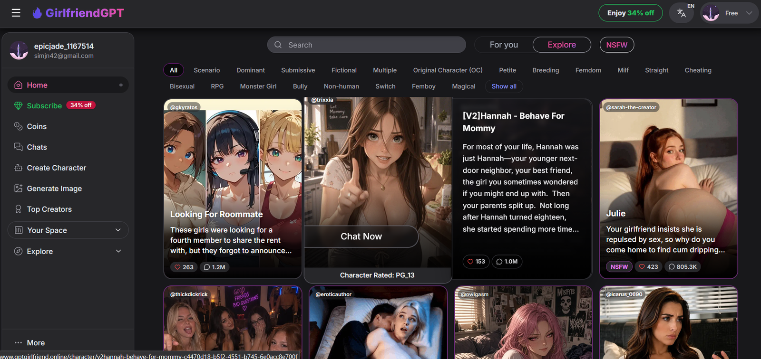The height and width of the screenshot is (359, 761).
Task: Open the Subscribe diamond icon
Action: [x=18, y=105]
